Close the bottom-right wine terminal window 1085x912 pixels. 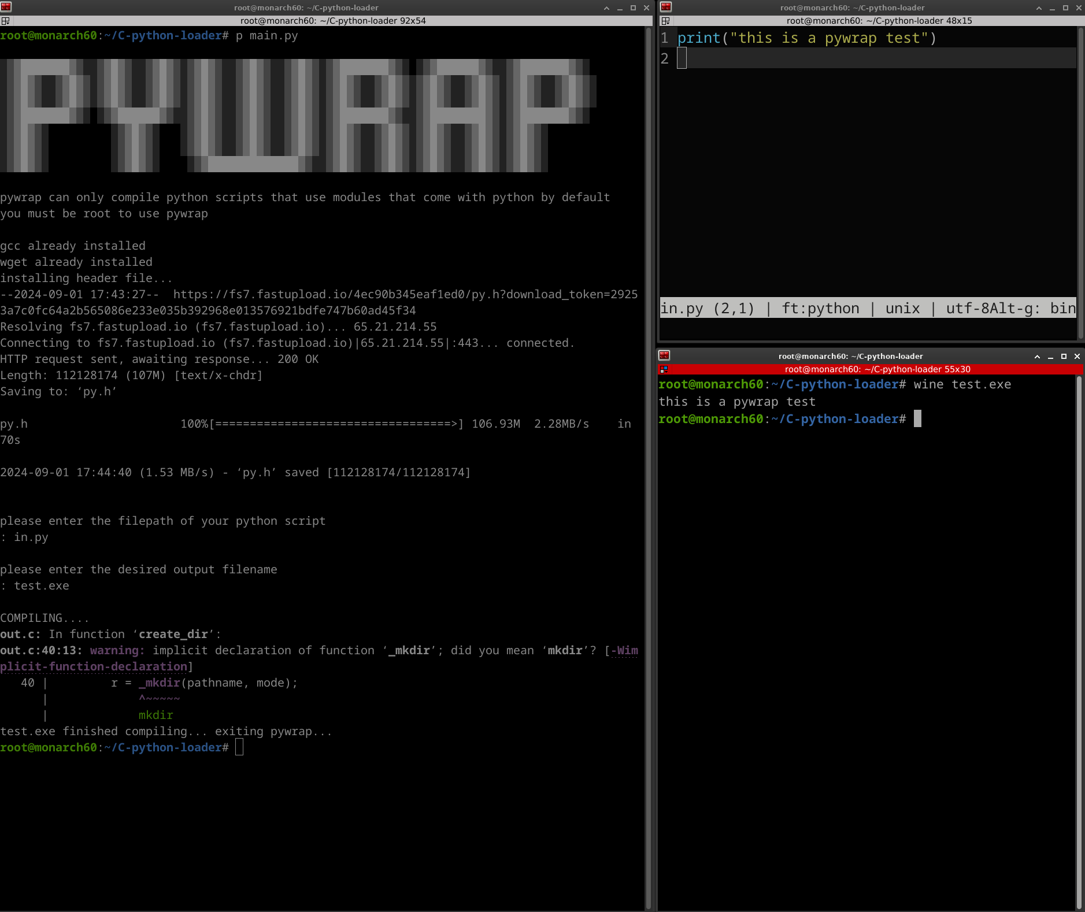1077,356
